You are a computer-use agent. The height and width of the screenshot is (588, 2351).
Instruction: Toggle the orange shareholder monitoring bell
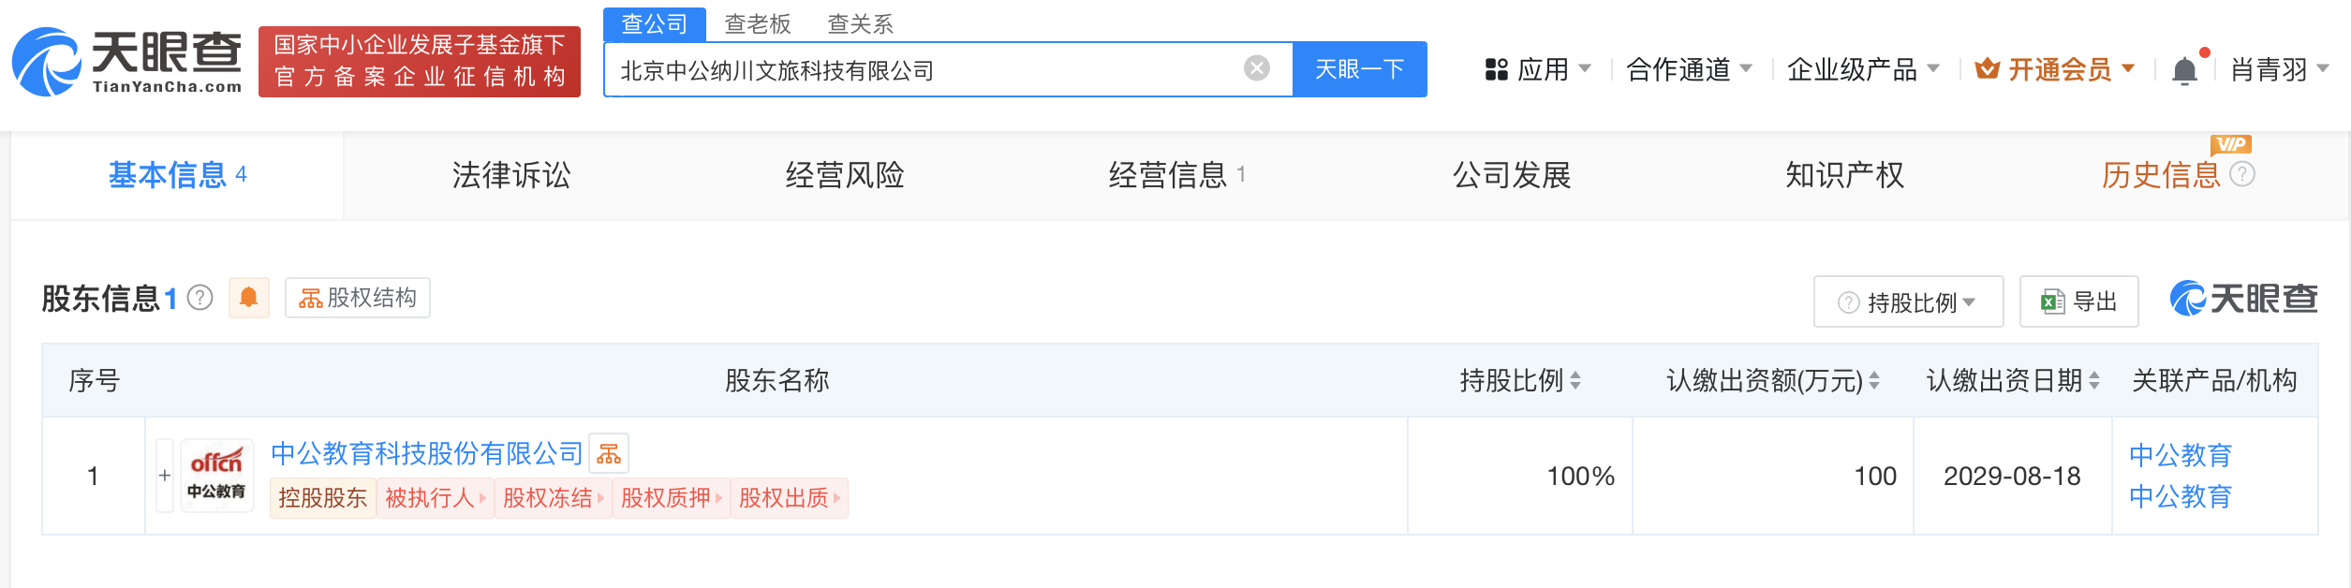coord(249,298)
